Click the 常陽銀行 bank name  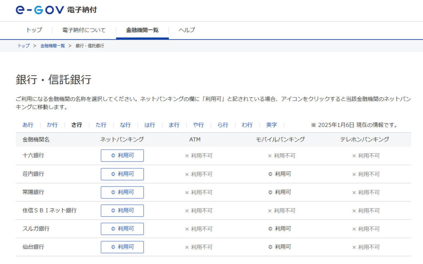coord(33,192)
